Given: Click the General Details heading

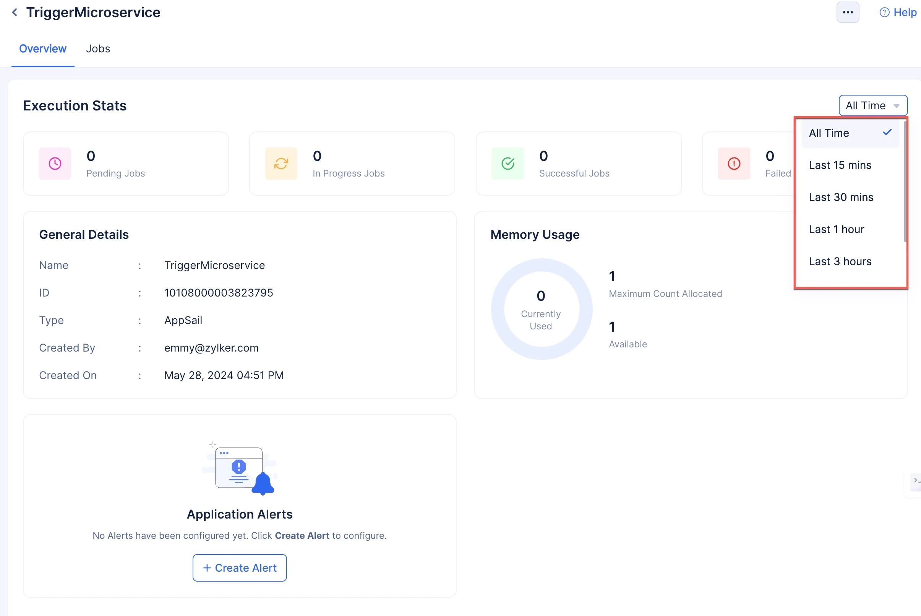Looking at the screenshot, I should [x=84, y=235].
